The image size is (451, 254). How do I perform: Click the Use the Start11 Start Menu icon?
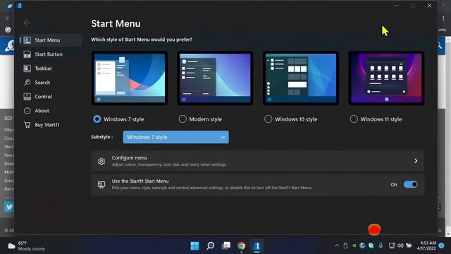click(101, 185)
